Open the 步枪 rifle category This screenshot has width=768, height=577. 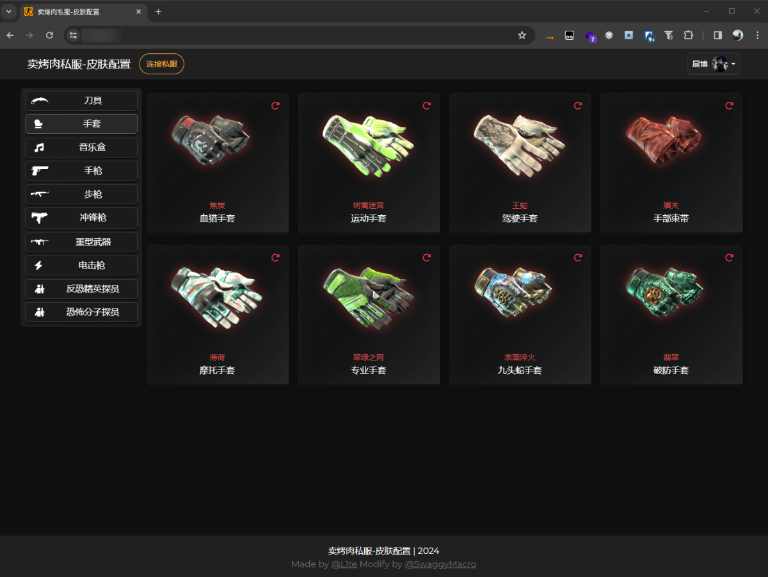click(81, 194)
